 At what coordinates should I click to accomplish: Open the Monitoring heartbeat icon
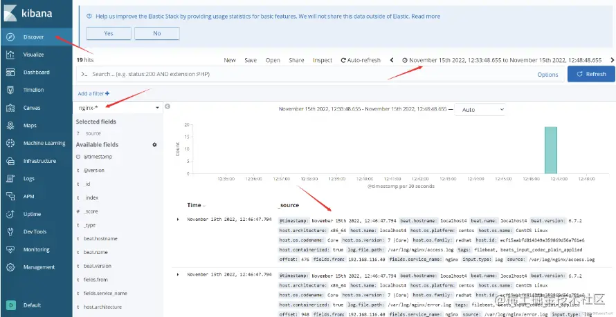pyautogui.click(x=10, y=249)
